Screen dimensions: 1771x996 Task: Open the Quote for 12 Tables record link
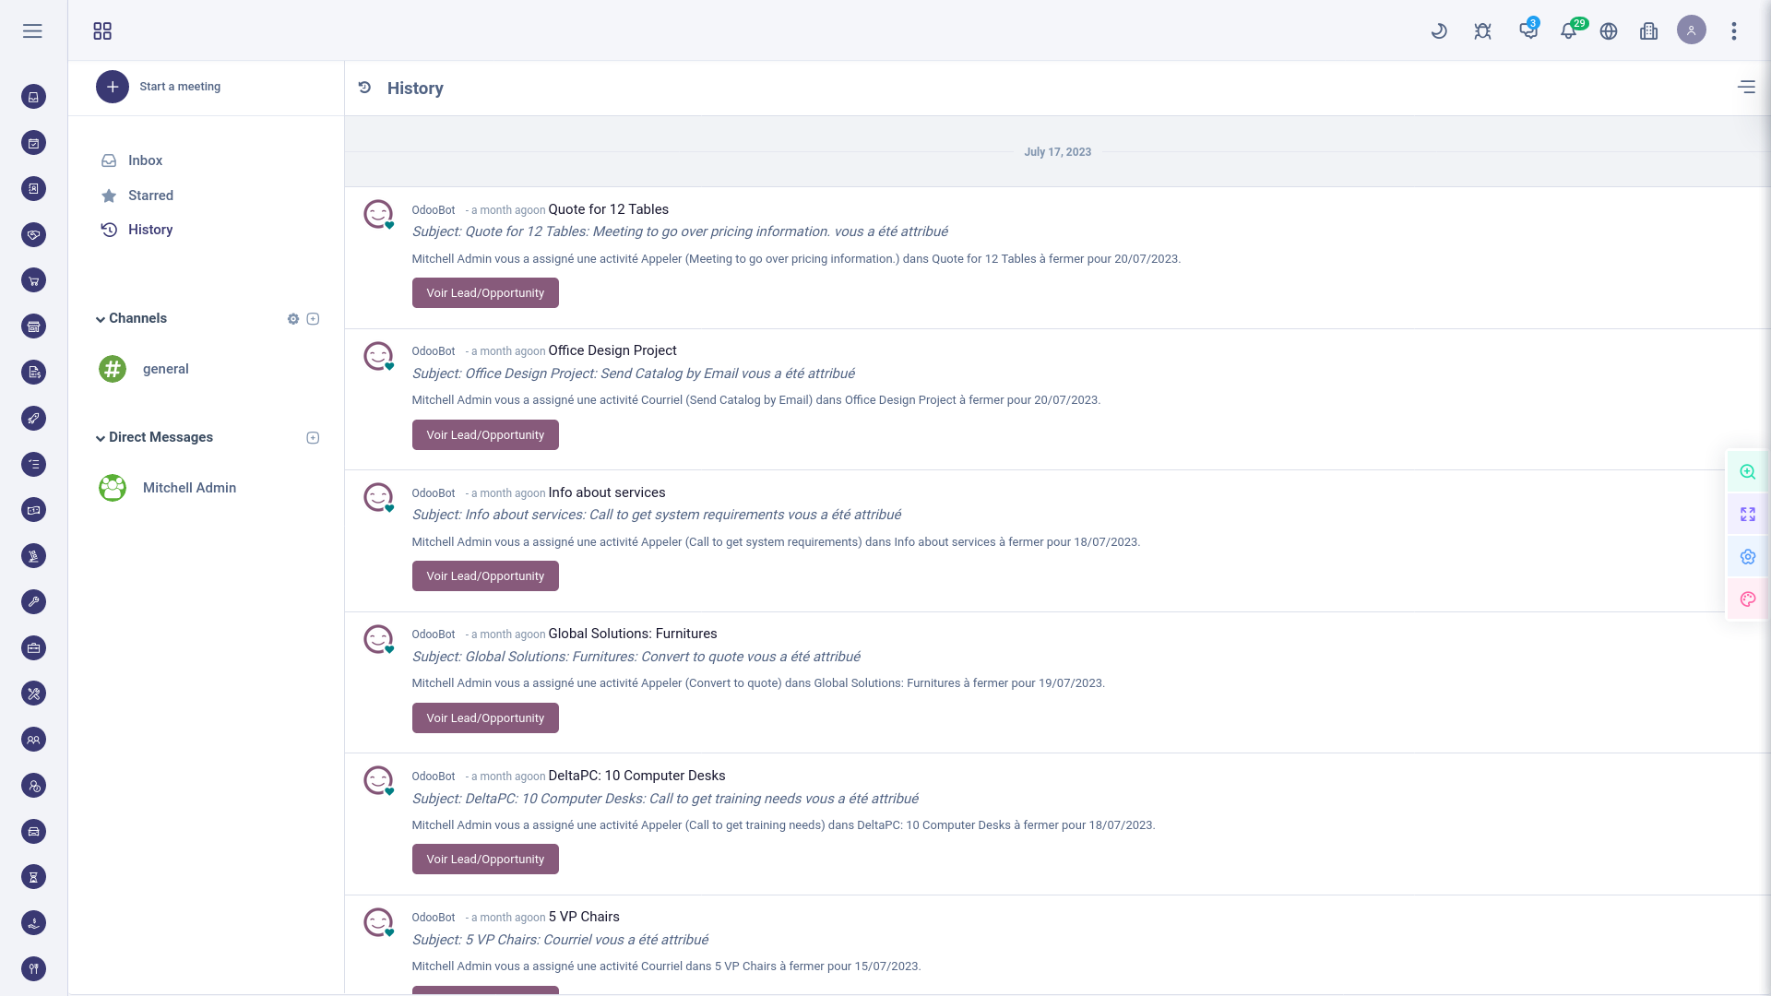tap(609, 209)
